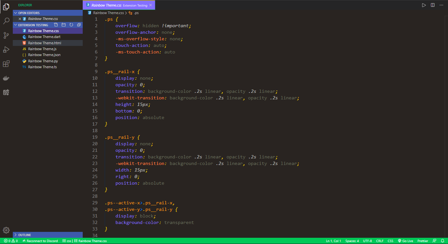
Task: Open the Search view in activity bar
Action: coord(6,21)
